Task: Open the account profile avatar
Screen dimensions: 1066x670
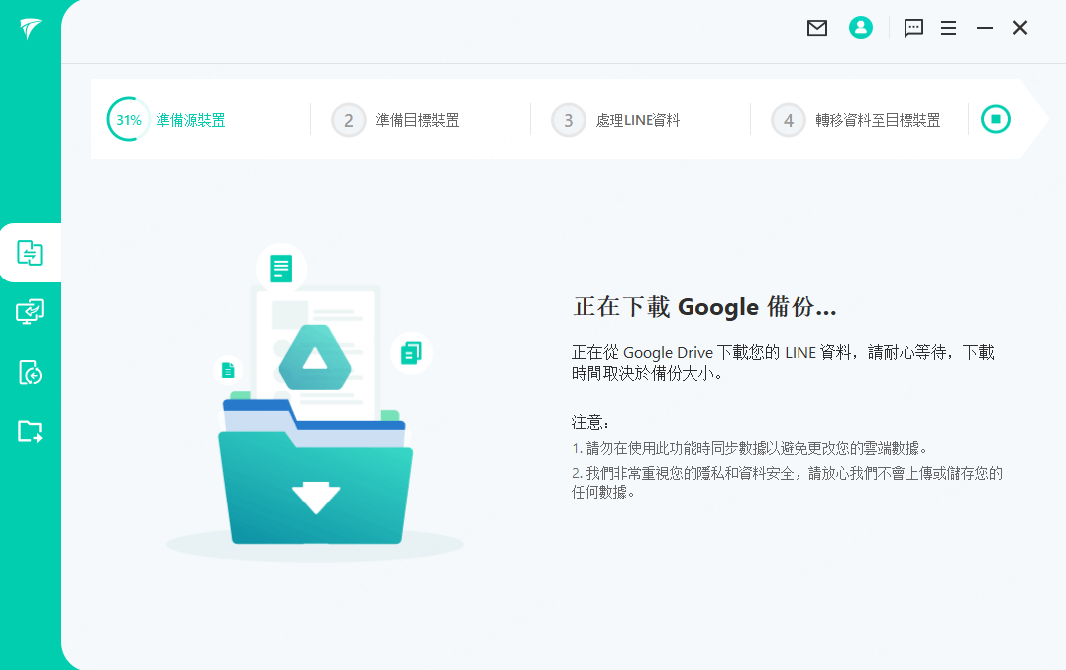Action: coord(860,28)
